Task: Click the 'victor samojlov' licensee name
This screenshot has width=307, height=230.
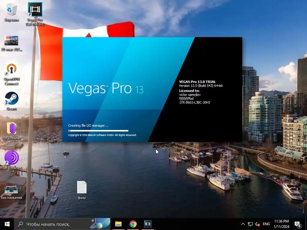Action: coord(190,95)
